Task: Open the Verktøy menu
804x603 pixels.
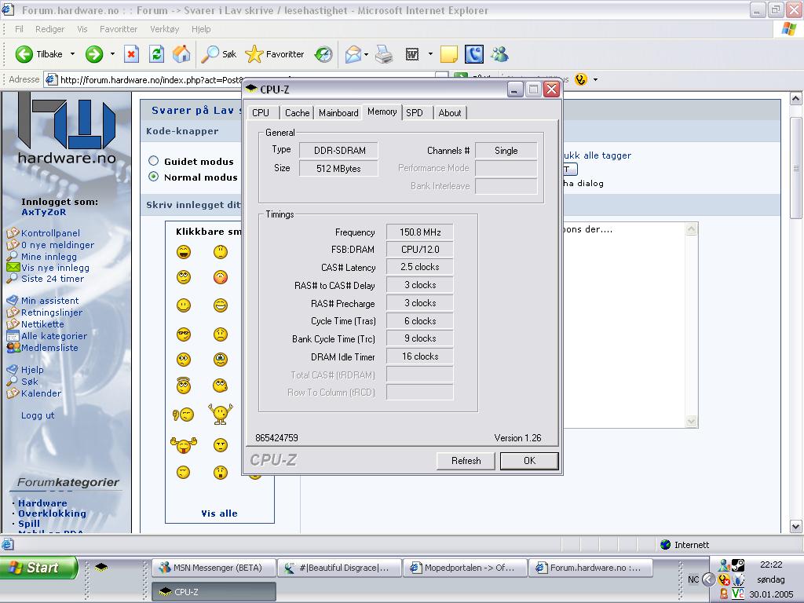Action: [x=165, y=29]
